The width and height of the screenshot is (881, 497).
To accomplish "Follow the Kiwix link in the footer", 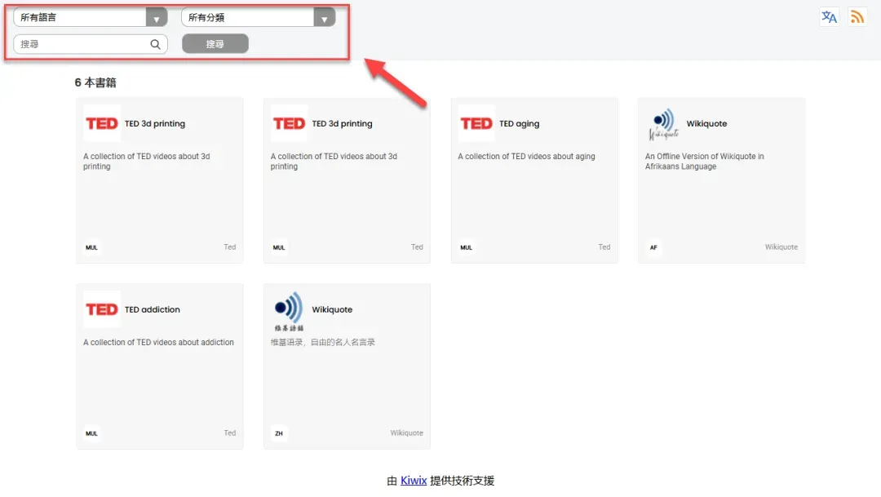I will (x=414, y=481).
